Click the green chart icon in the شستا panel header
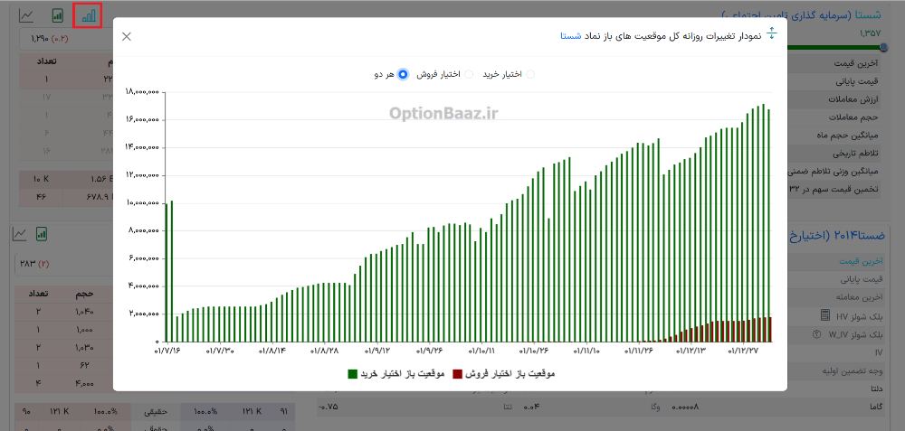This screenshot has width=905, height=431. pos(57,15)
